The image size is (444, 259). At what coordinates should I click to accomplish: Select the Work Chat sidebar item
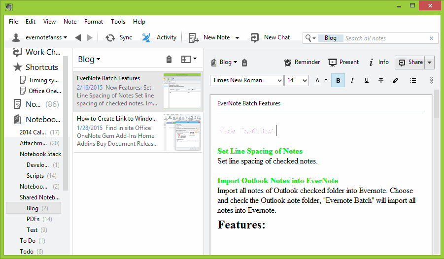click(36, 52)
